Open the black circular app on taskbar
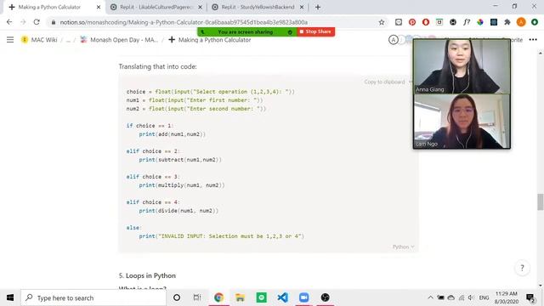The height and width of the screenshot is (306, 544). (x=325, y=297)
